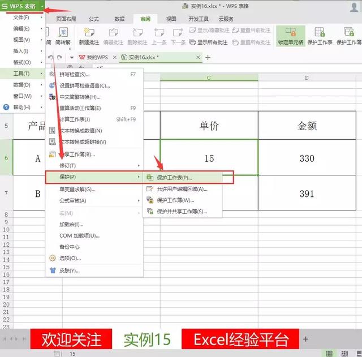Expand the 格式(O) menu
Image resolution: width=362 pixels, height=357 pixels.
click(23, 62)
